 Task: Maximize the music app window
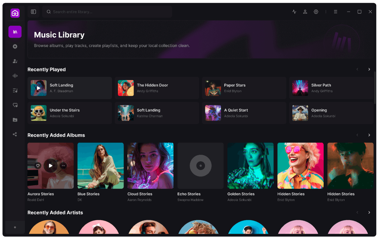coord(359,12)
